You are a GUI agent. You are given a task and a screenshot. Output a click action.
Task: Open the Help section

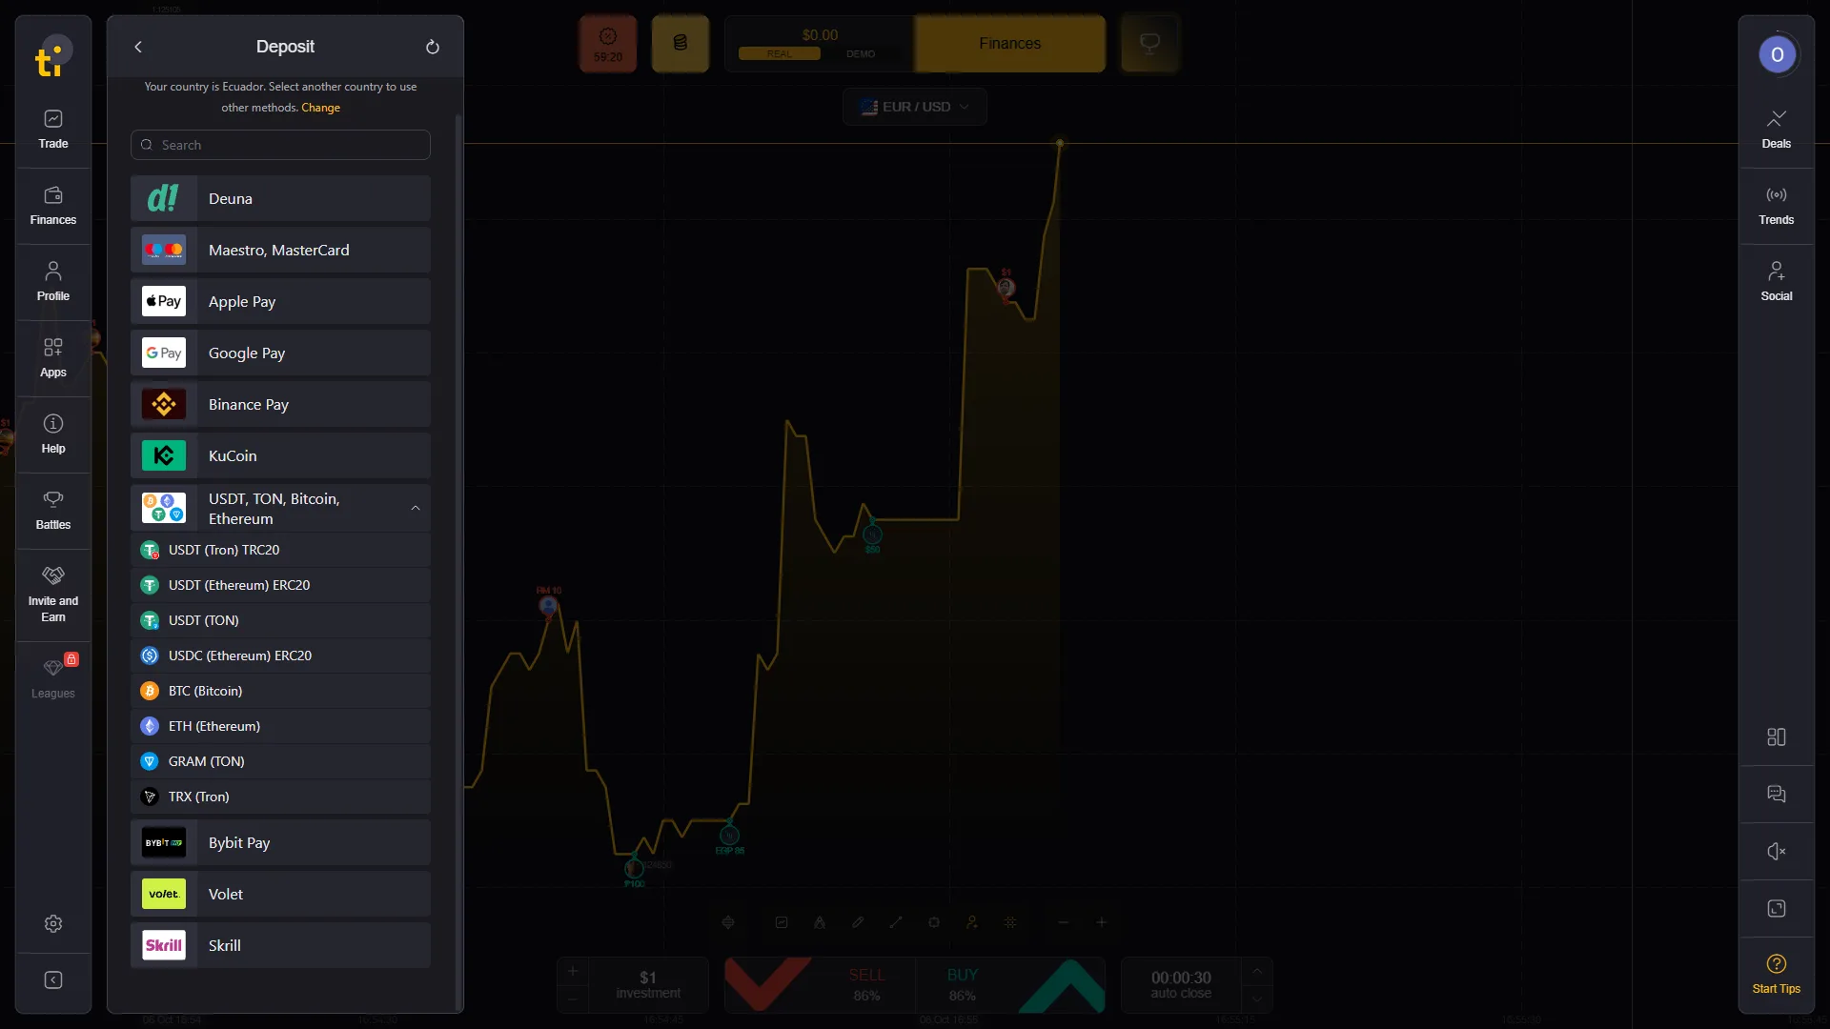[53, 434]
